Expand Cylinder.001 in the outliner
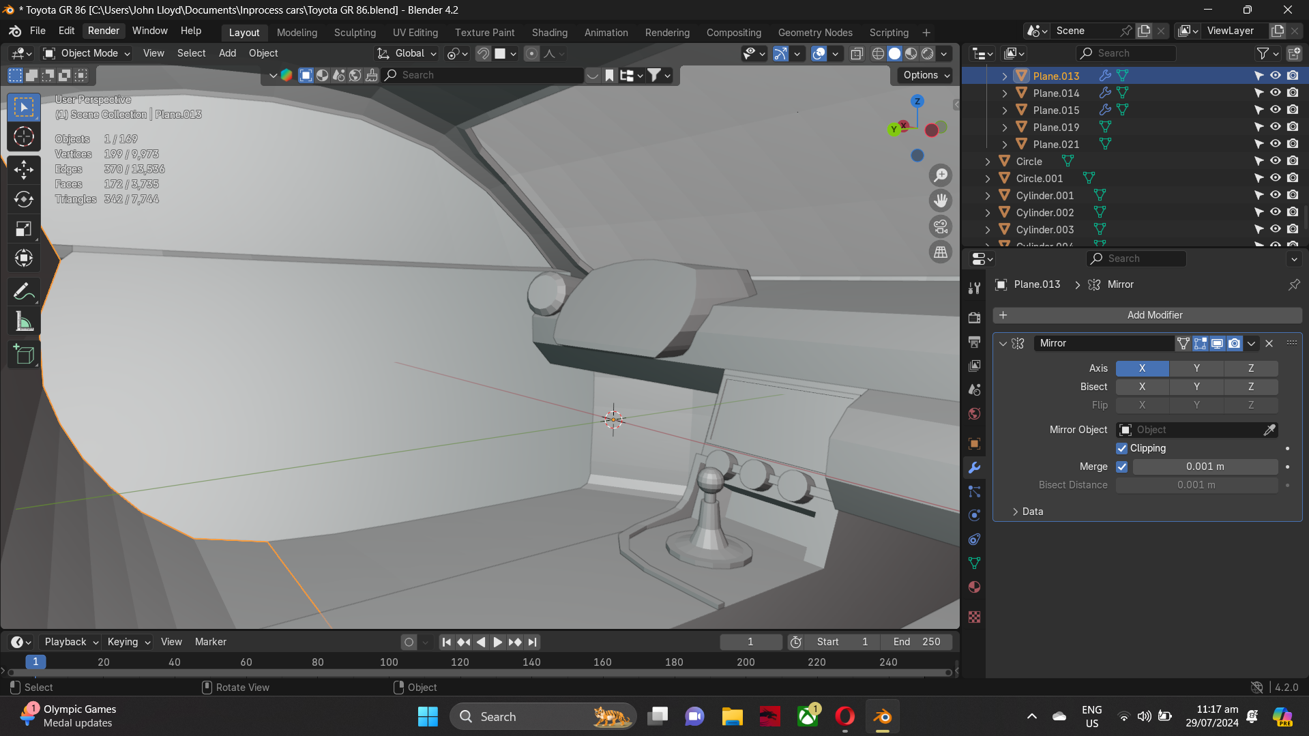The width and height of the screenshot is (1309, 736). [x=987, y=196]
